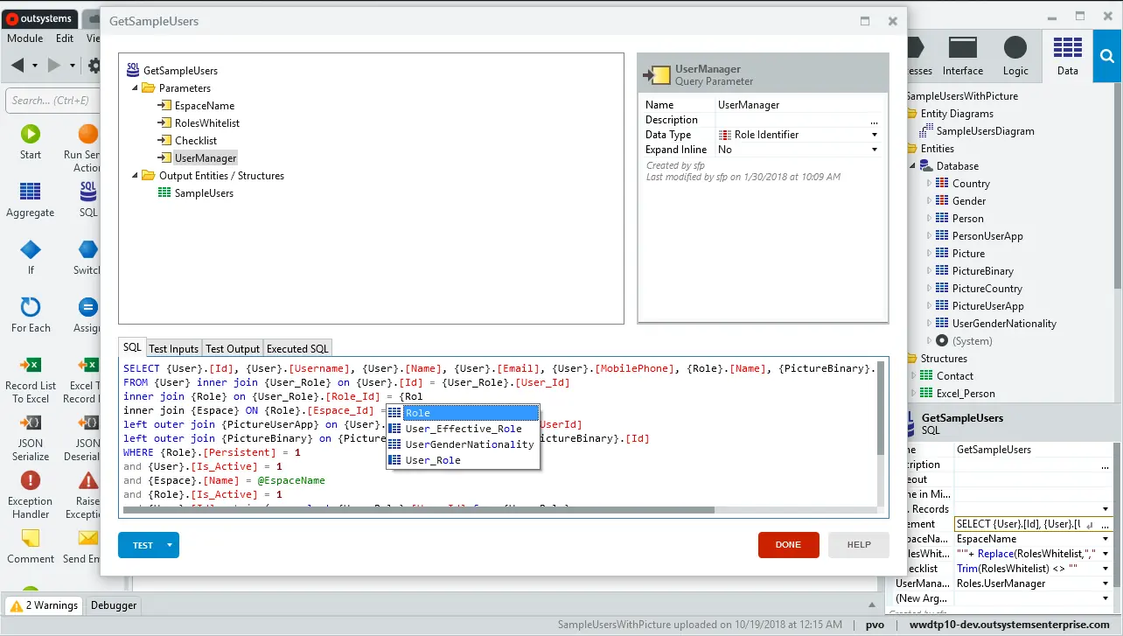
Task: Open settings via the gear icon
Action: (x=94, y=66)
